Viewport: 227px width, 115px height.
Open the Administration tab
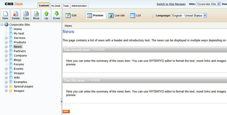pos(79,6)
